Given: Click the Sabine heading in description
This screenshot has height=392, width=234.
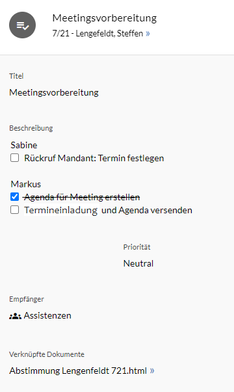Looking at the screenshot, I should point(24,145).
